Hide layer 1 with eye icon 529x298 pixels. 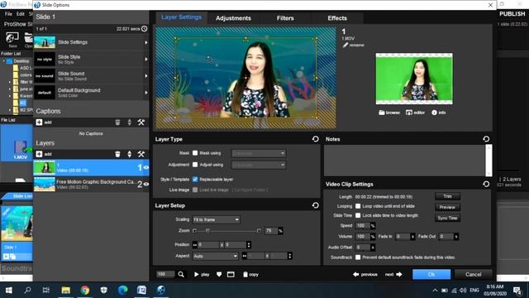coord(146,167)
